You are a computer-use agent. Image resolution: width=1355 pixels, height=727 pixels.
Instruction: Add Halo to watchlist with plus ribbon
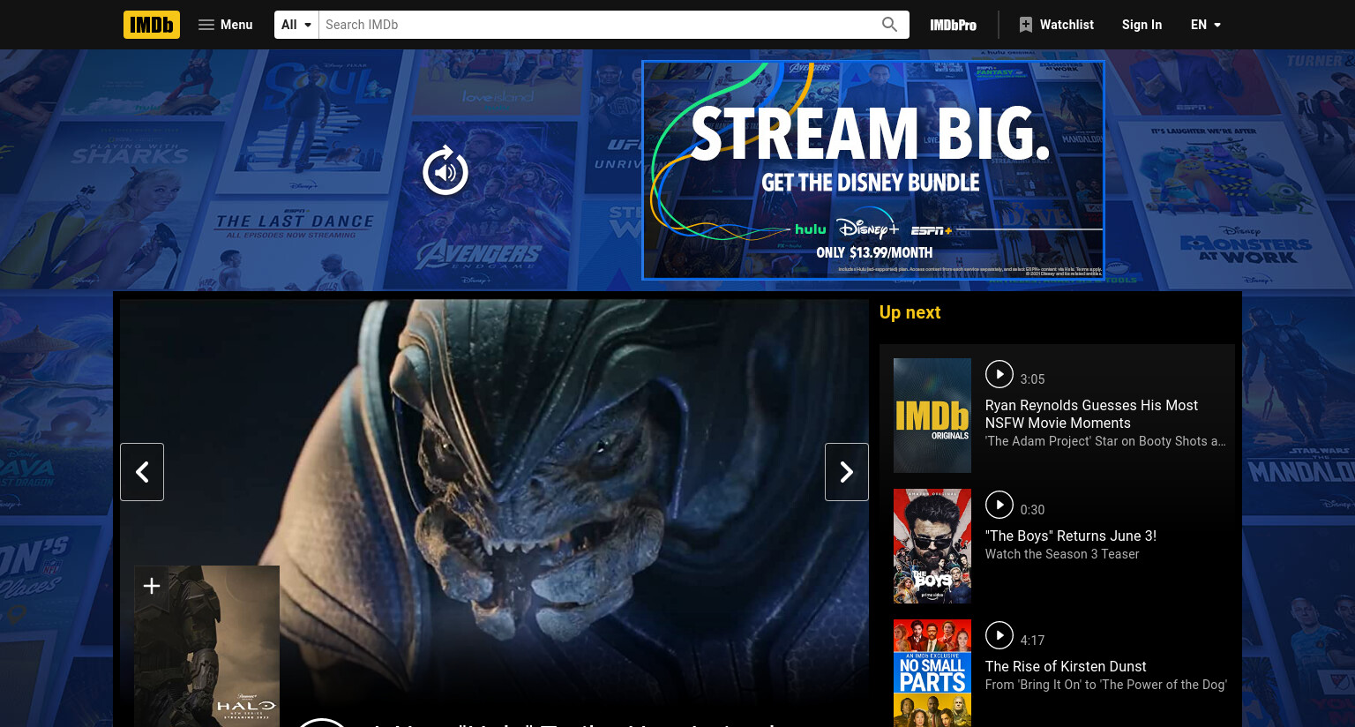point(151,585)
